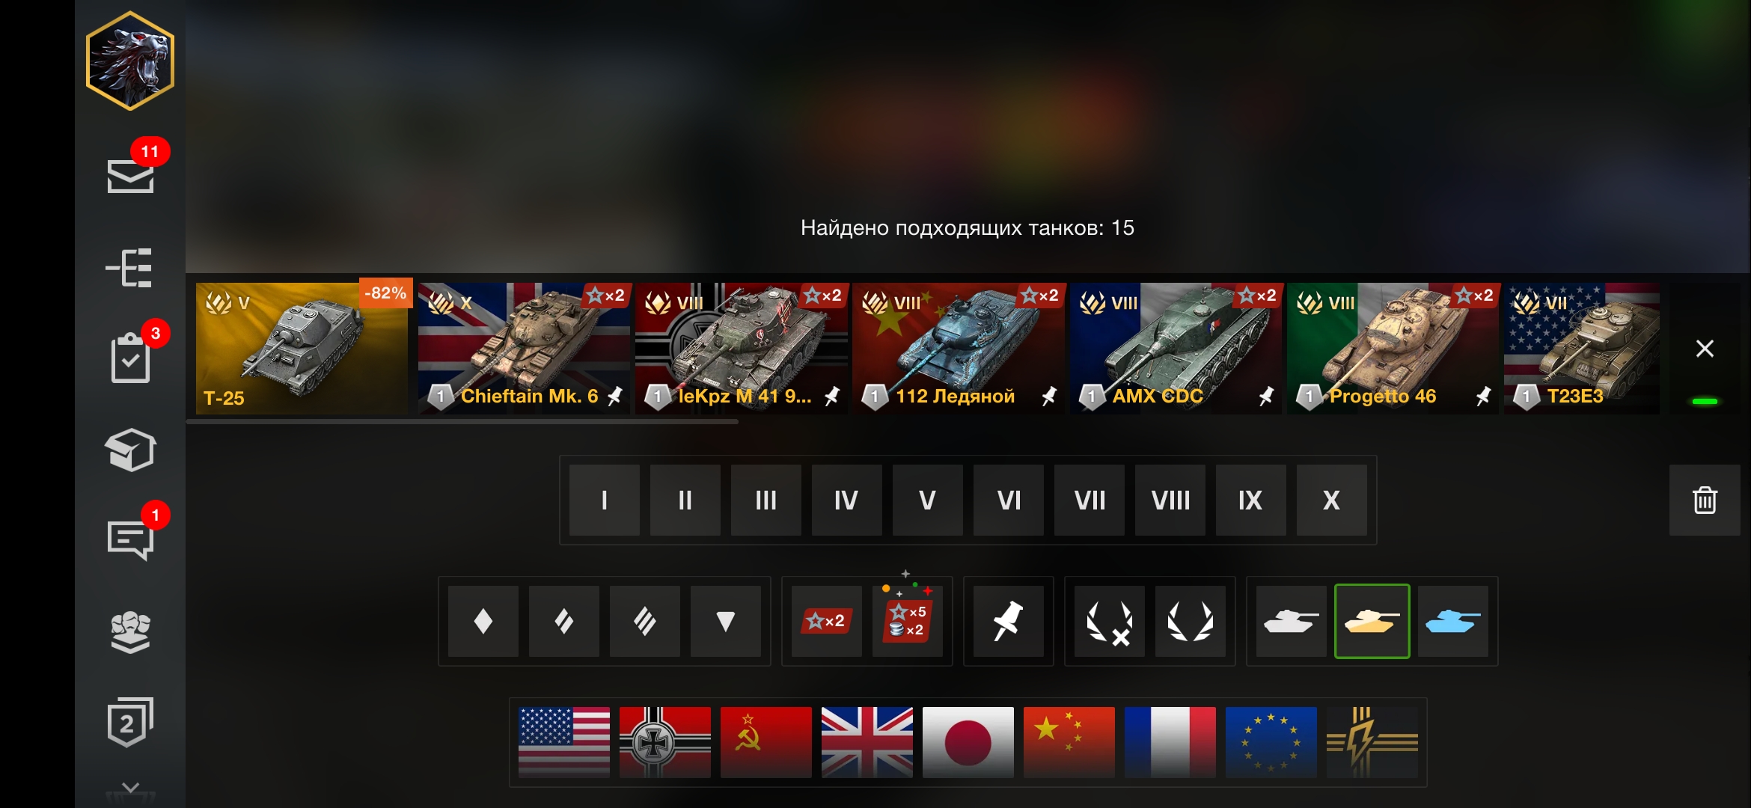Select the Progetto 46 tank card
This screenshot has height=808, width=1751.
click(x=1393, y=349)
